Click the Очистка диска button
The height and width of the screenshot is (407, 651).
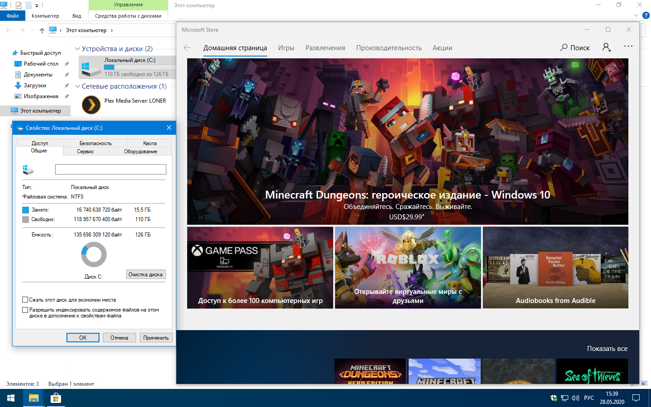146,274
